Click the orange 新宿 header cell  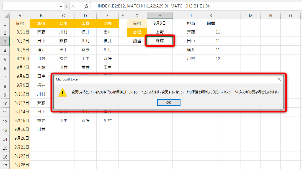[41, 24]
